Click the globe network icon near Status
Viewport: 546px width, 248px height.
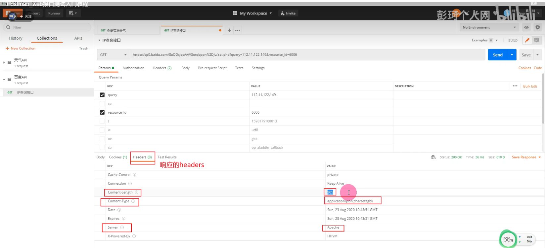pos(433,157)
